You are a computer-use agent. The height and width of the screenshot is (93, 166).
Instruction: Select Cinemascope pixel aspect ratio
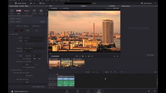pyautogui.click(x=24, y=76)
